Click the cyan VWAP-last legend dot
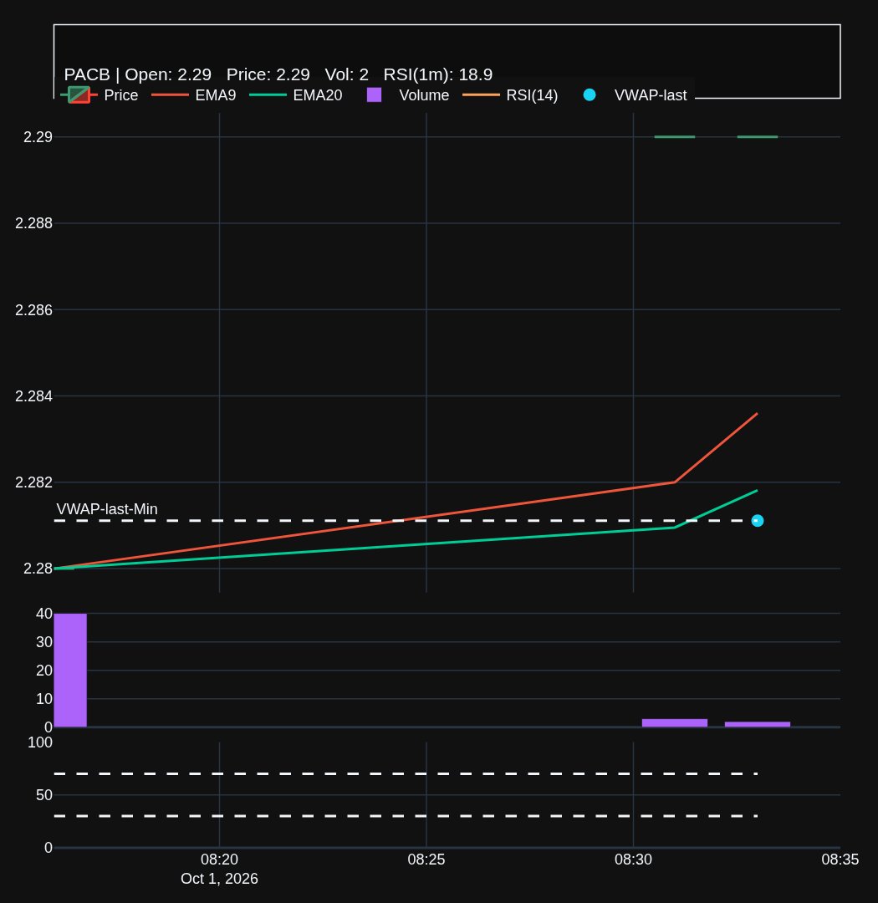 (590, 95)
